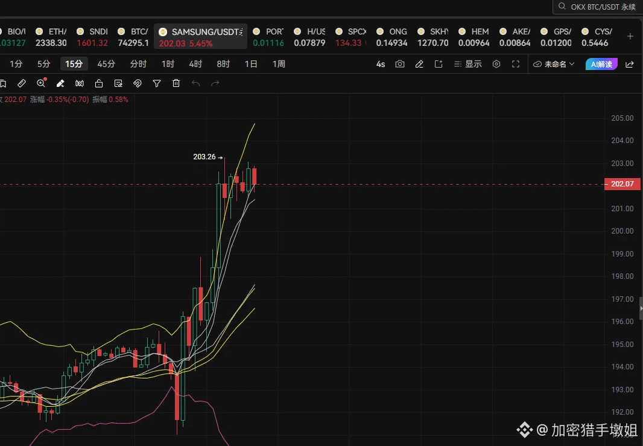Click the 4s refresh countdown

pos(381,64)
